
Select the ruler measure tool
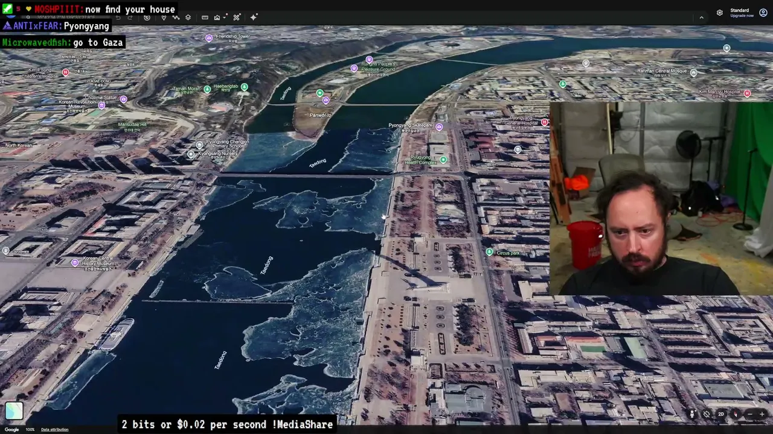point(205,17)
